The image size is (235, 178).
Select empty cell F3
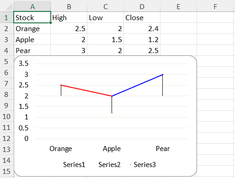(x=215, y=39)
